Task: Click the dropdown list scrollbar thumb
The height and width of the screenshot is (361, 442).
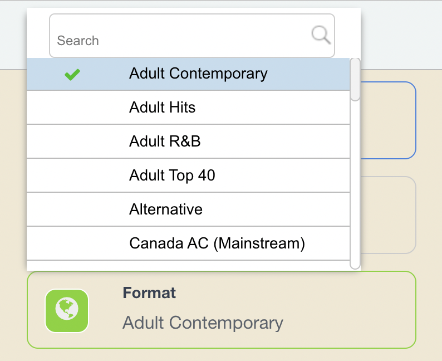Action: [x=355, y=79]
